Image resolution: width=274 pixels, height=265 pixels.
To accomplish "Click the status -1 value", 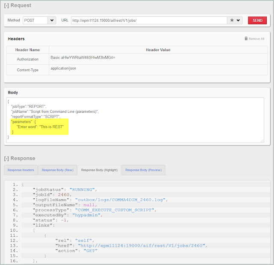I will tap(64, 221).
